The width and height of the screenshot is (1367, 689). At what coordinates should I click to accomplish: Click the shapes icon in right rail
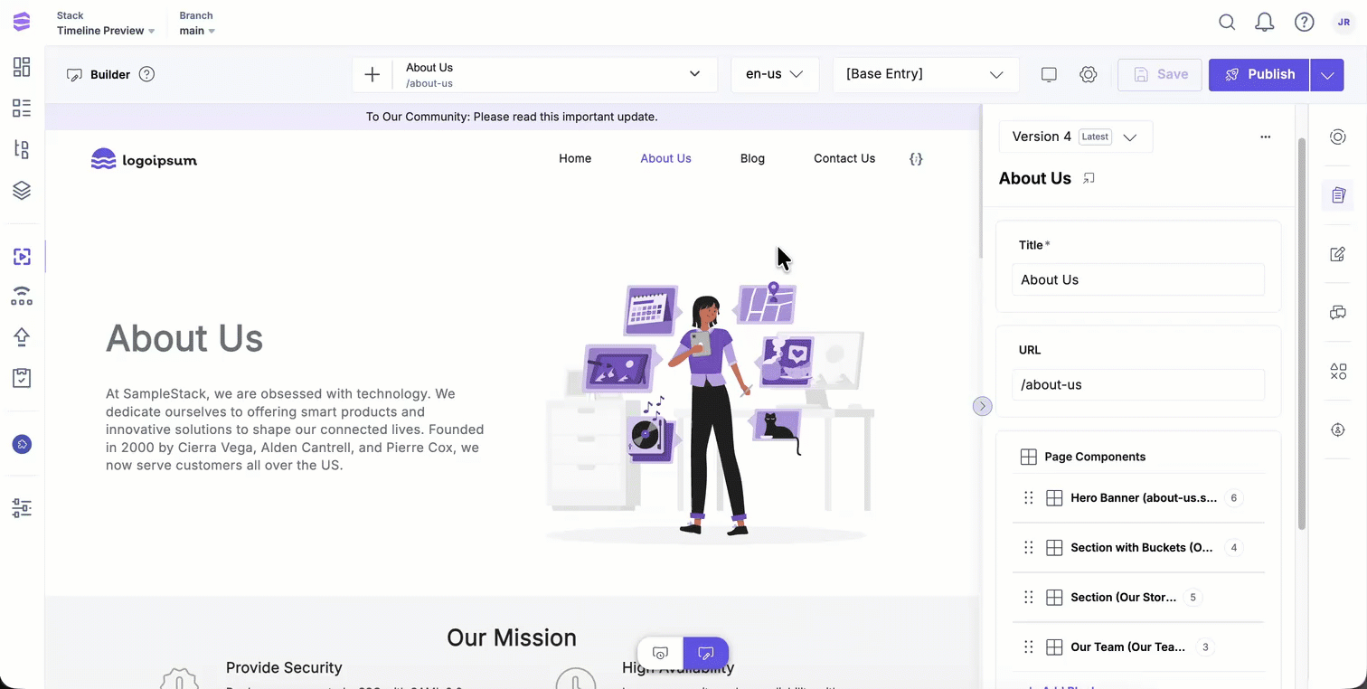pyautogui.click(x=1338, y=372)
